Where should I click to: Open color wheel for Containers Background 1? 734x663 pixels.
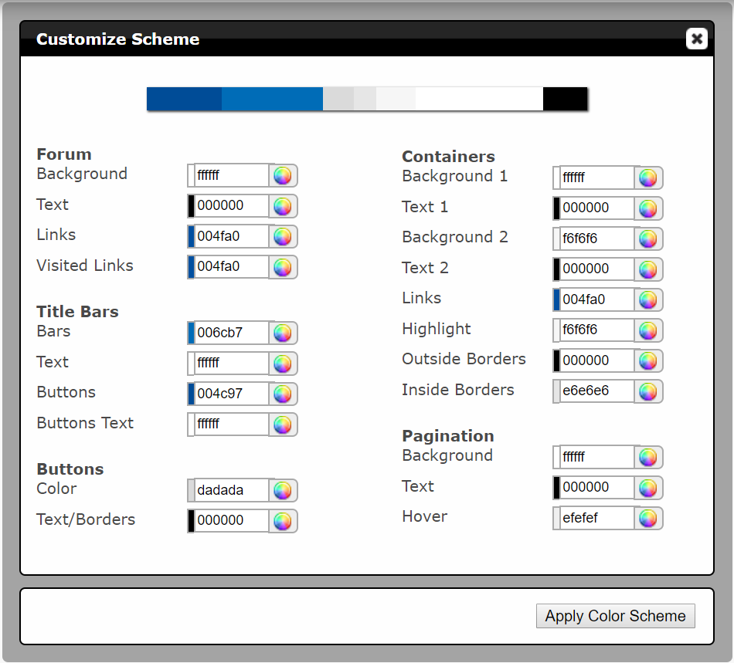[x=648, y=178]
